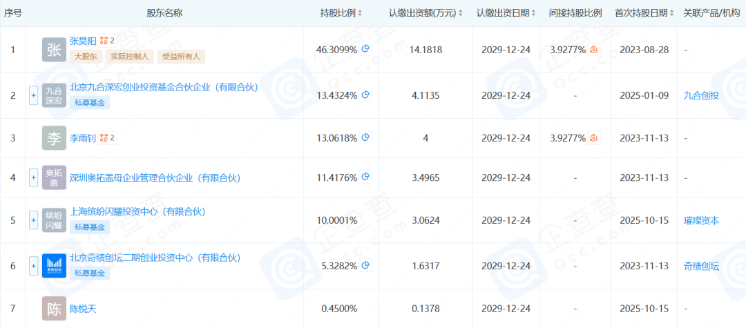
Task: Click the 张 avatar thumbnail
Action: click(x=55, y=50)
